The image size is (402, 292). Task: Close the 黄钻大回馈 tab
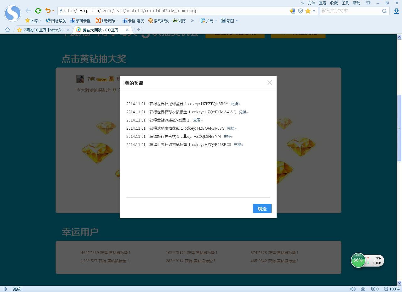pos(127,30)
